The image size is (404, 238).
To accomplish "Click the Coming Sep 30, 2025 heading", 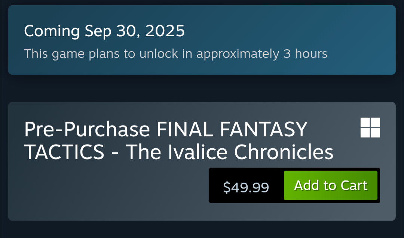I will (x=104, y=31).
